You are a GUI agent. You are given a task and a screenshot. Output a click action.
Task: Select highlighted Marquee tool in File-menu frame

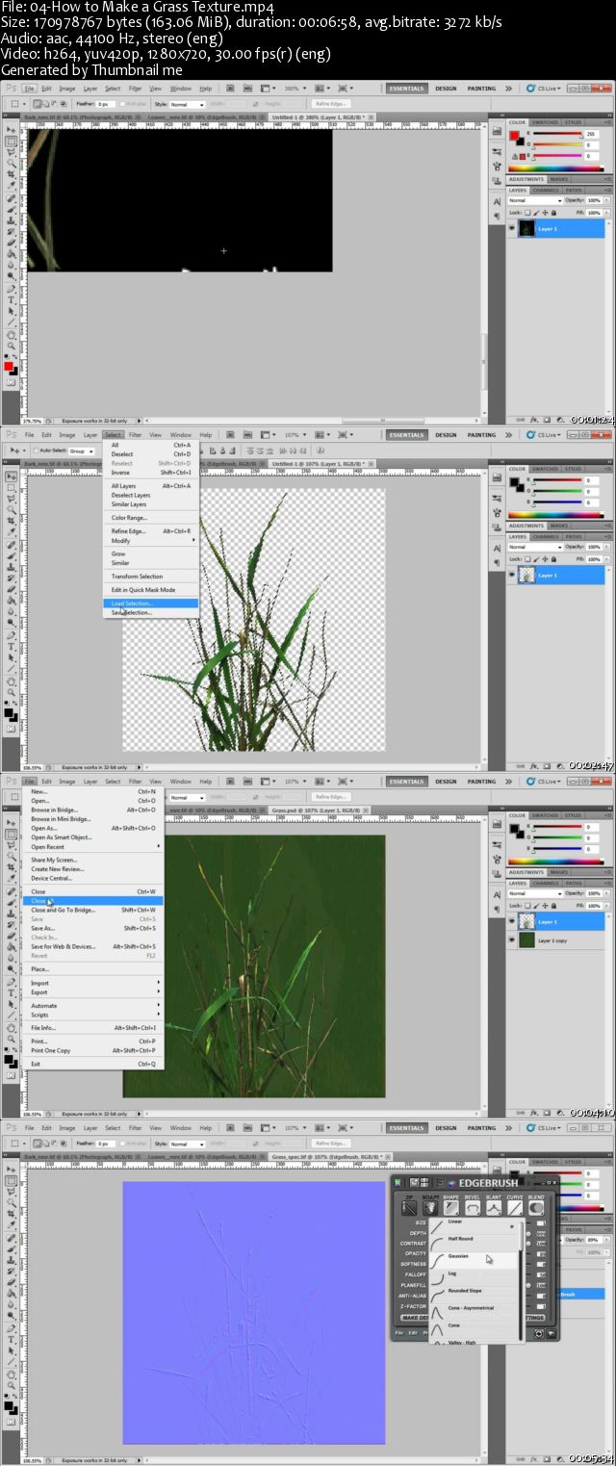[x=12, y=834]
